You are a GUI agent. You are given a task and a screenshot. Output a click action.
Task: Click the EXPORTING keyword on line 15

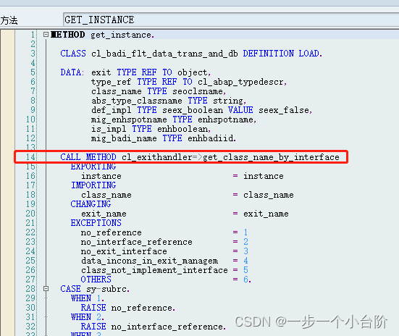tap(93, 167)
